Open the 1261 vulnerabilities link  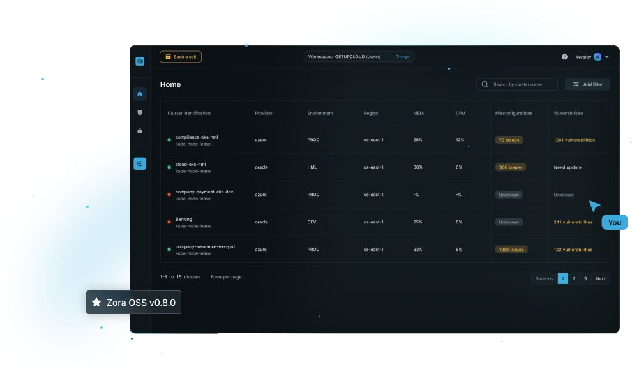click(x=574, y=140)
